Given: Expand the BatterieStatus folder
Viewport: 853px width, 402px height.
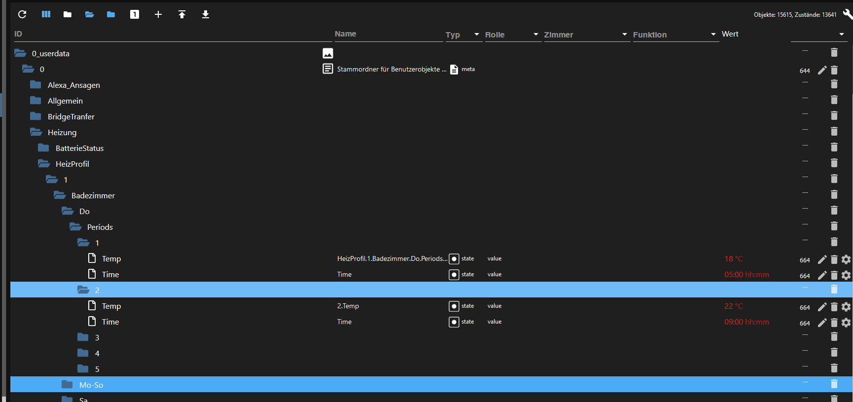Looking at the screenshot, I should [x=44, y=148].
